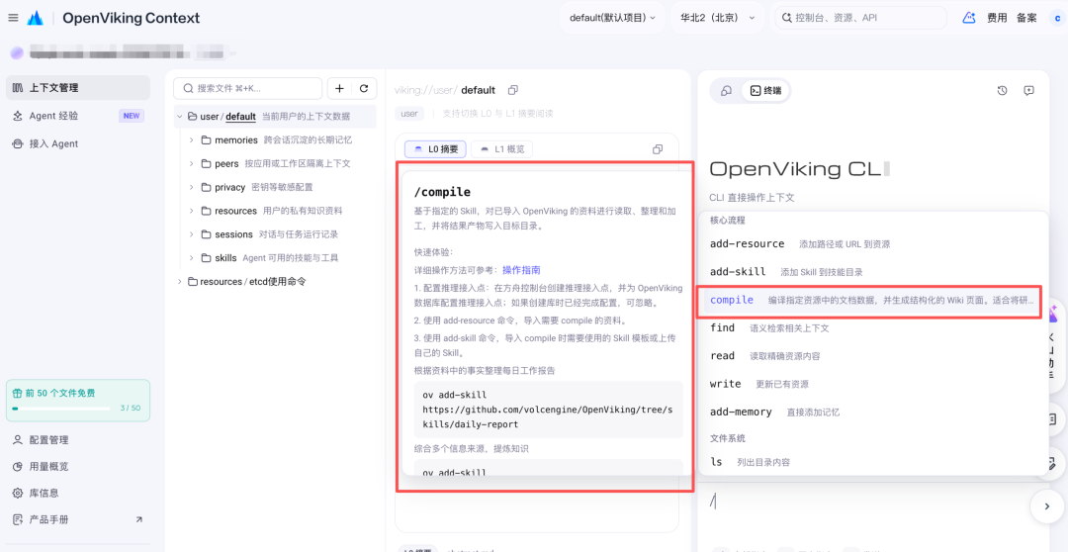Viewport: 1068px width, 552px height.
Task: Click the gift icon in free-files card
Action: [x=19, y=393]
